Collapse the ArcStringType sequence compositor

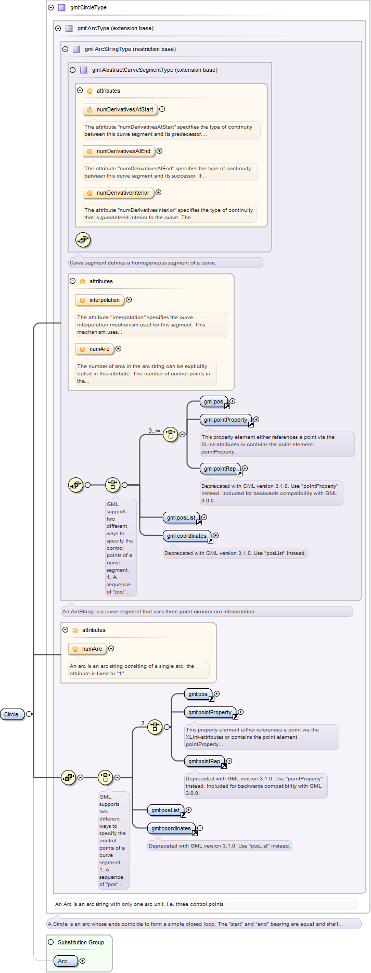point(88,485)
